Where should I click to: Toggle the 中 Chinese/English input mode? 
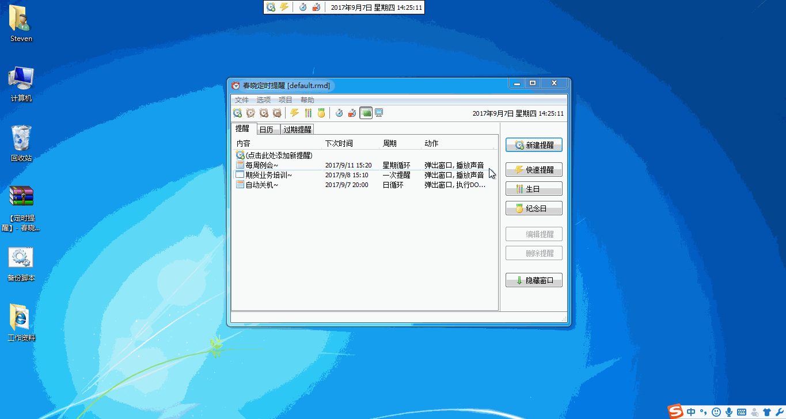coord(691,412)
